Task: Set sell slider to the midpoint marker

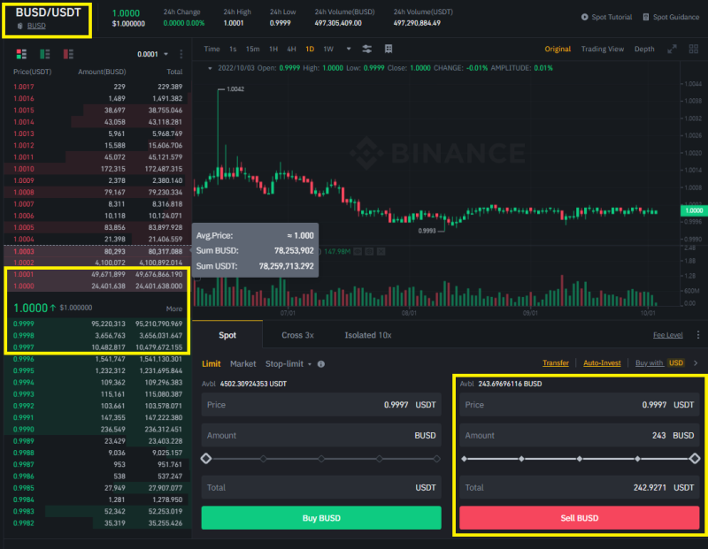Action: [x=580, y=459]
